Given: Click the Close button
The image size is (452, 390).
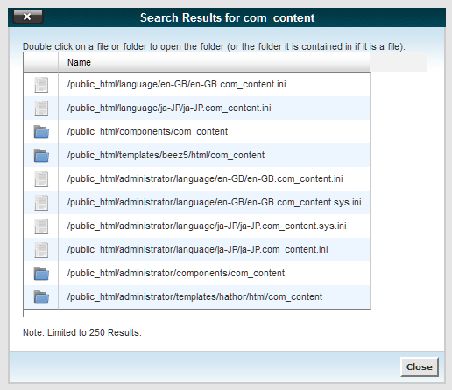Looking at the screenshot, I should [420, 366].
